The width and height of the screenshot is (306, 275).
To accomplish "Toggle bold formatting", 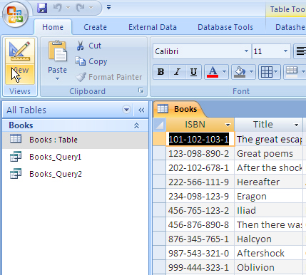I will coord(161,72).
